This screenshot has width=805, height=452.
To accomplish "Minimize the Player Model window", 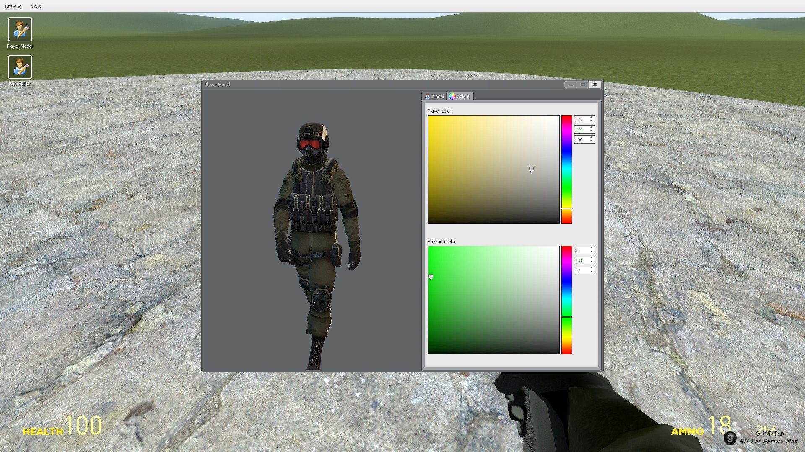I will (x=570, y=85).
